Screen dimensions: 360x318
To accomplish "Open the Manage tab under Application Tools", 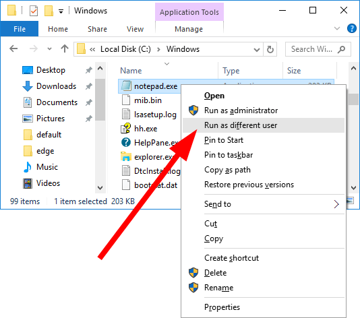I will pos(189,29).
